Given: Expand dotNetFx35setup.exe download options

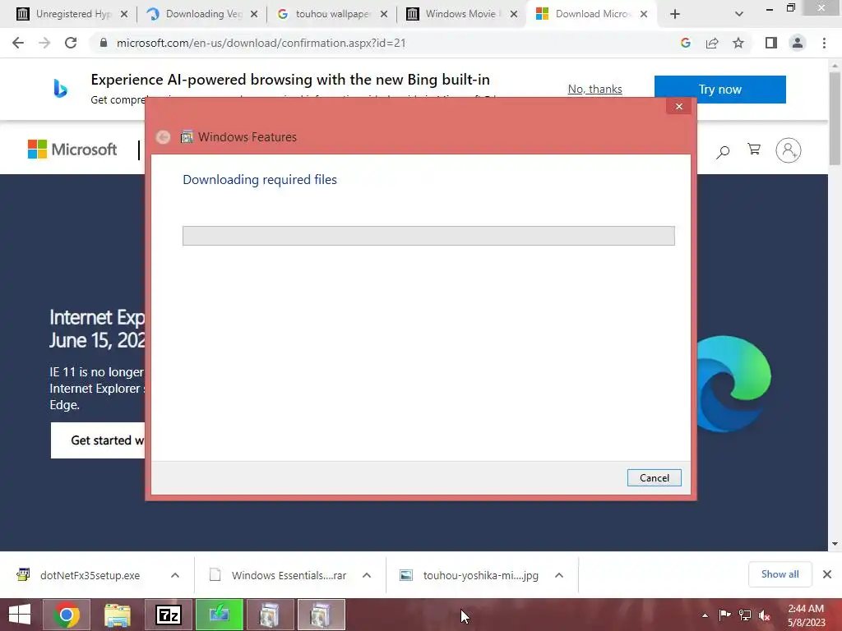Looking at the screenshot, I should [x=175, y=575].
